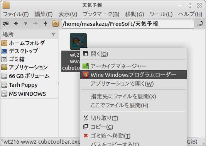The height and width of the screenshot is (146, 206).
Task: Open the 編集(E) menu
Action: tap(44, 14)
